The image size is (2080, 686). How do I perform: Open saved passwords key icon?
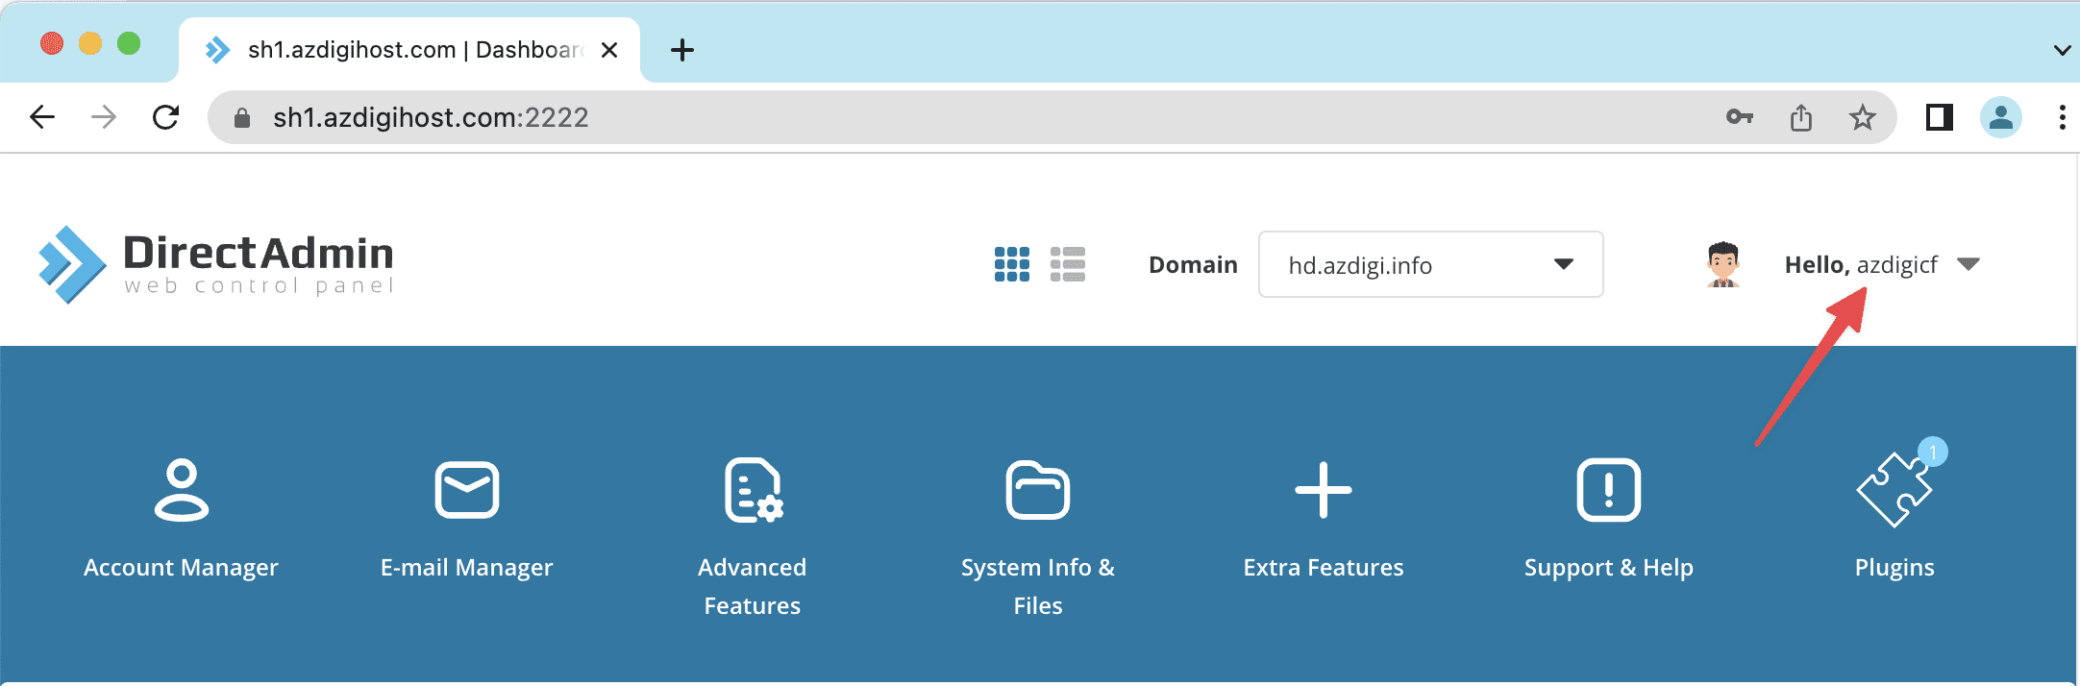[x=1740, y=117]
